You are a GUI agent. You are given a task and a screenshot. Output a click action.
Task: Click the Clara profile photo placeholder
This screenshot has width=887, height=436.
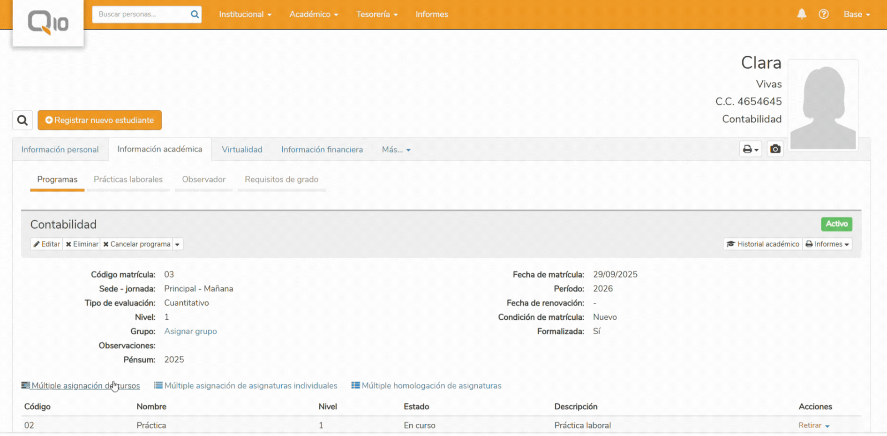[x=823, y=105]
